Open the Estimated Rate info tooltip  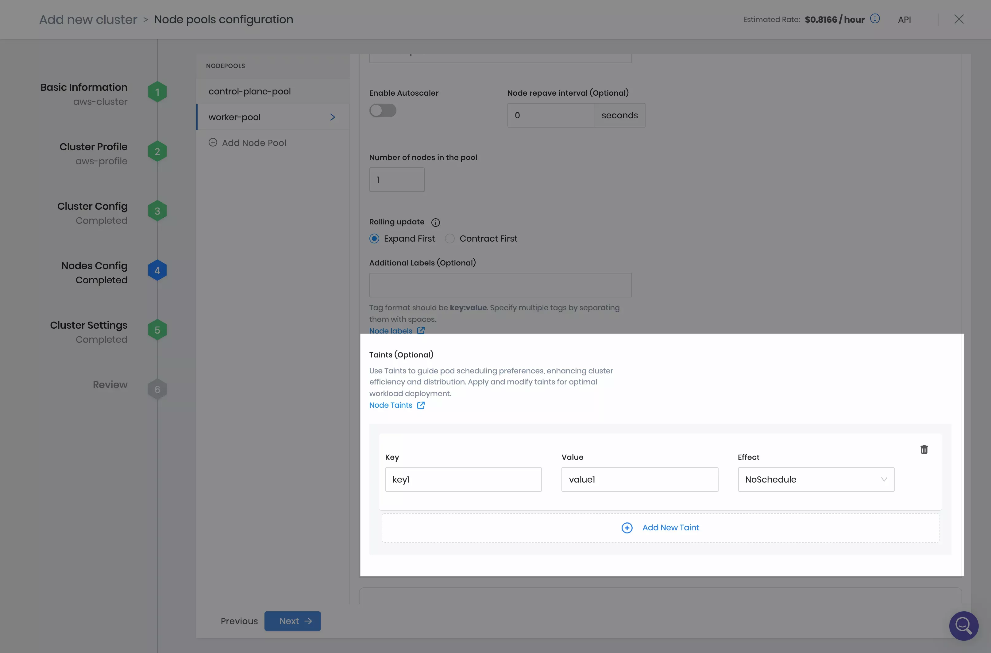[x=875, y=19]
